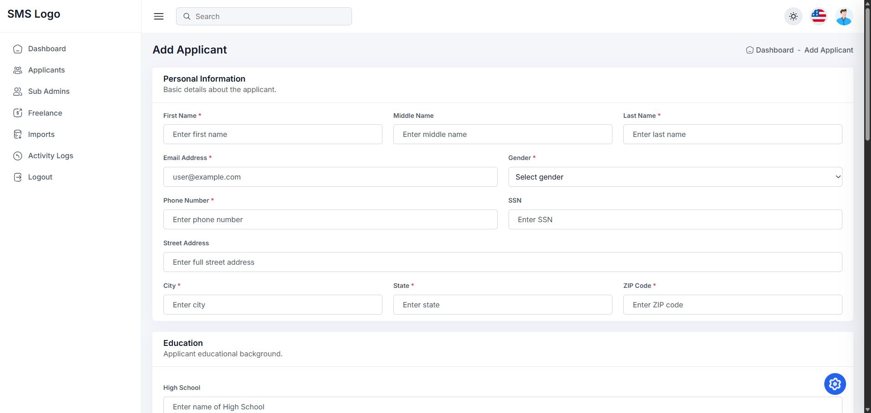Expand the Select gender dropdown
Viewport: 871px width, 413px height.
pos(675,177)
